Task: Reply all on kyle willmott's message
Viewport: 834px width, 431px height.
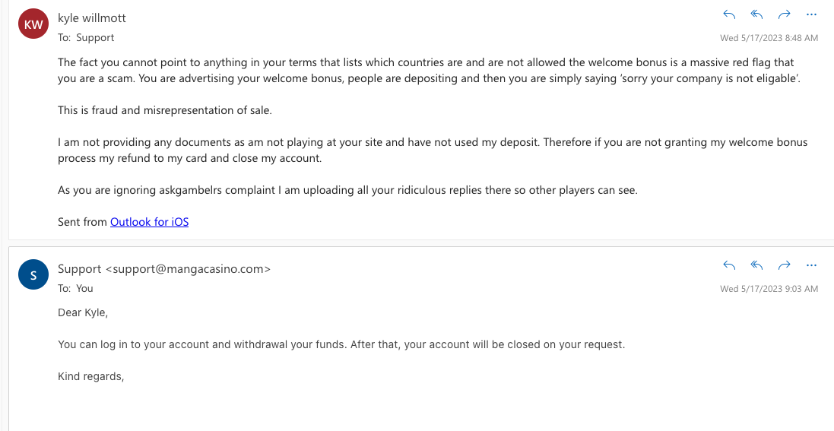Action: pos(756,15)
